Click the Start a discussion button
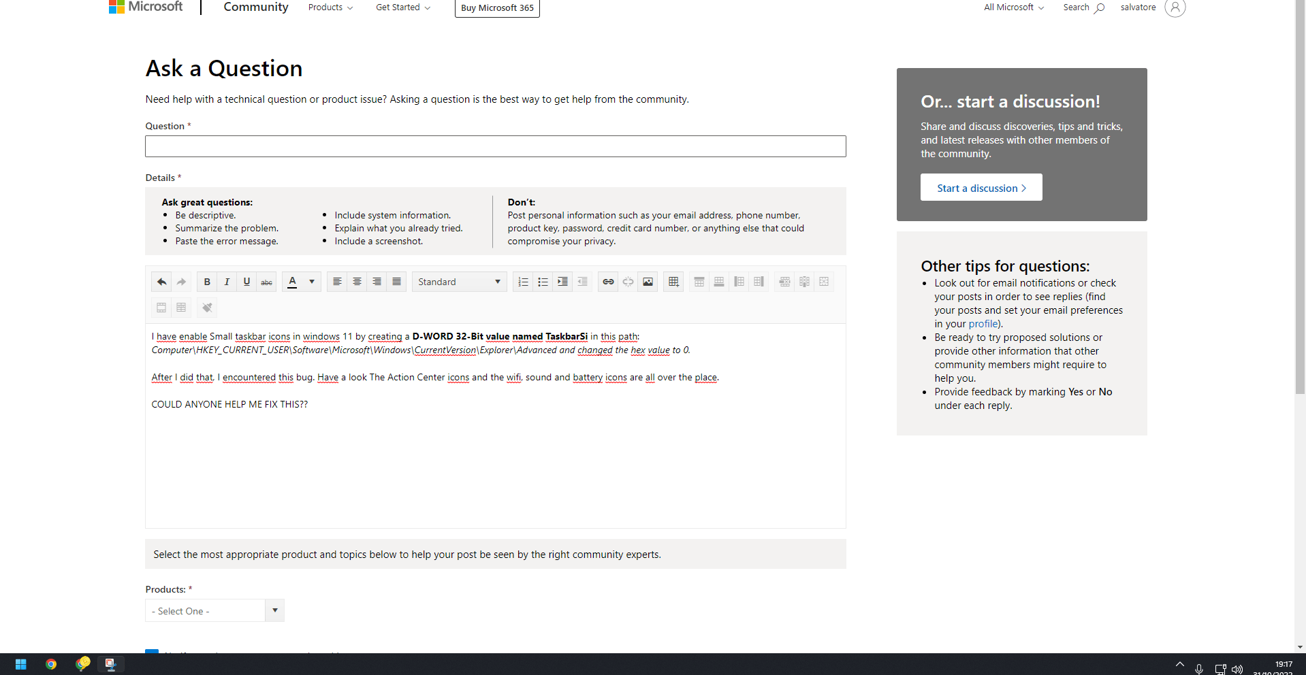Screen dimensions: 1306x675 click(981, 187)
